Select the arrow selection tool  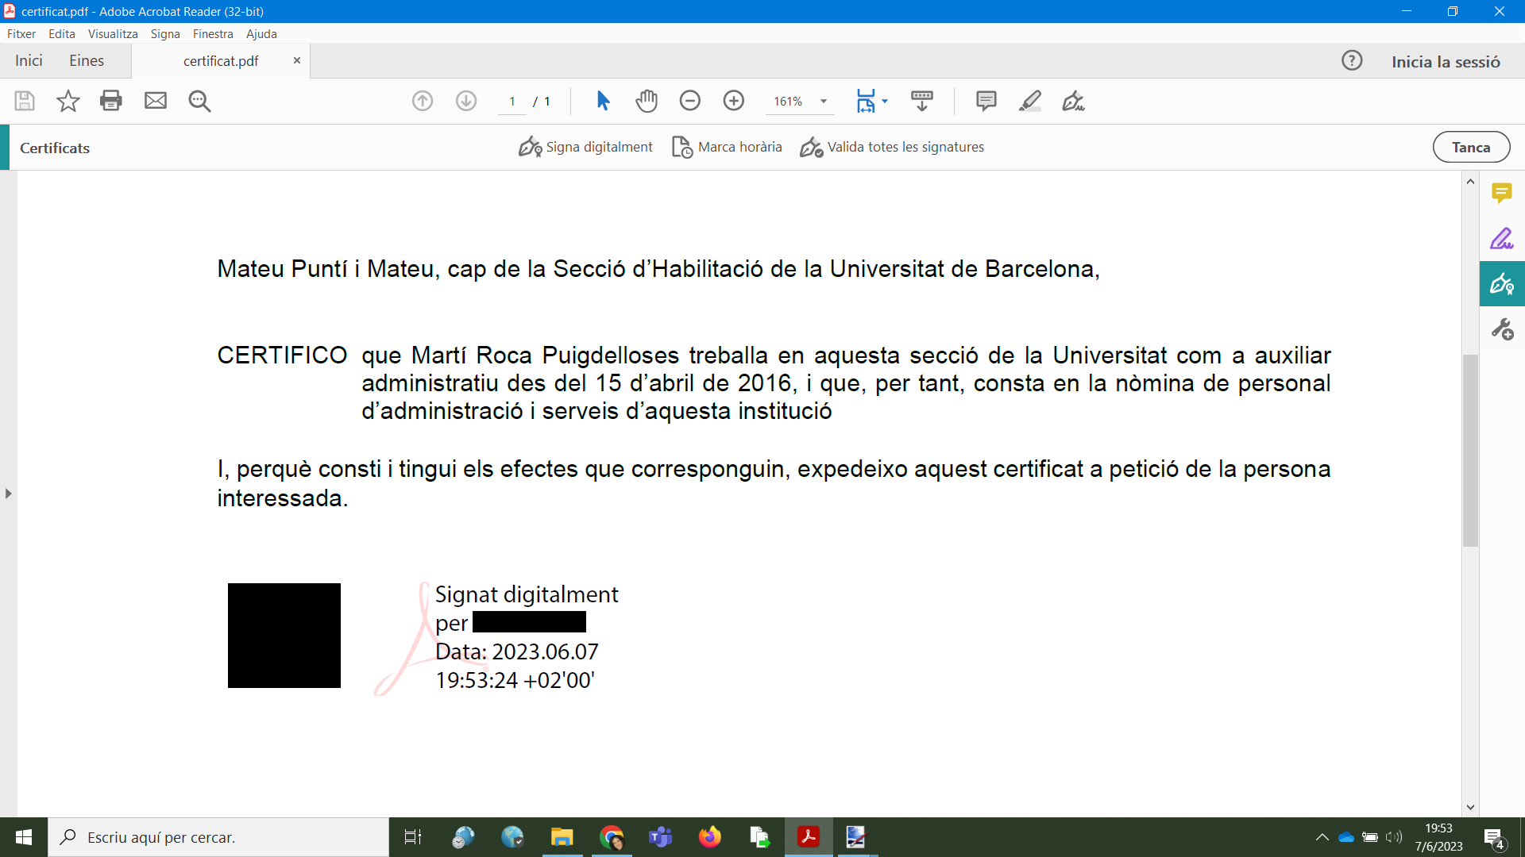603,101
